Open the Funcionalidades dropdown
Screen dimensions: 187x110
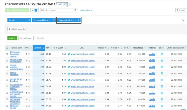coord(44,20)
